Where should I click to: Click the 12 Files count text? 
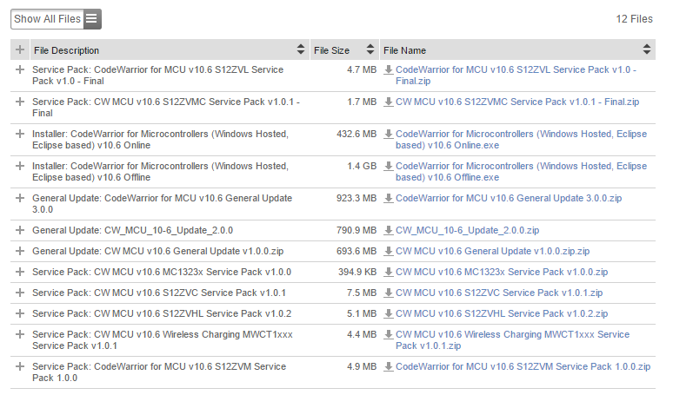tap(635, 19)
